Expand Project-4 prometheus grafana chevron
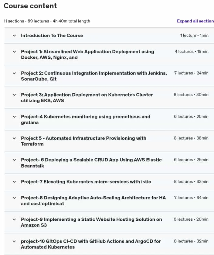This screenshot has height=255, width=214. click(14, 117)
